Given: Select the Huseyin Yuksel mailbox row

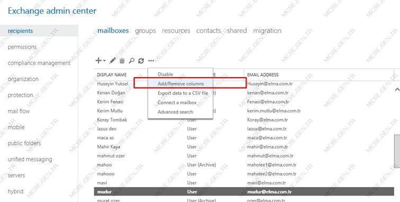Looking at the screenshot, I should point(244,84).
